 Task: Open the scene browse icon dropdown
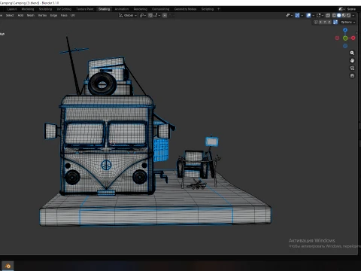(341, 9)
